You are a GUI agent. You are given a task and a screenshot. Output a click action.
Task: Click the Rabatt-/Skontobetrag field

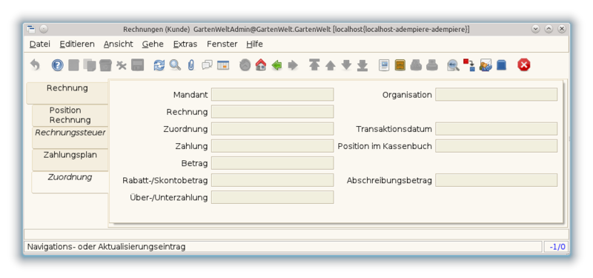[272, 180]
